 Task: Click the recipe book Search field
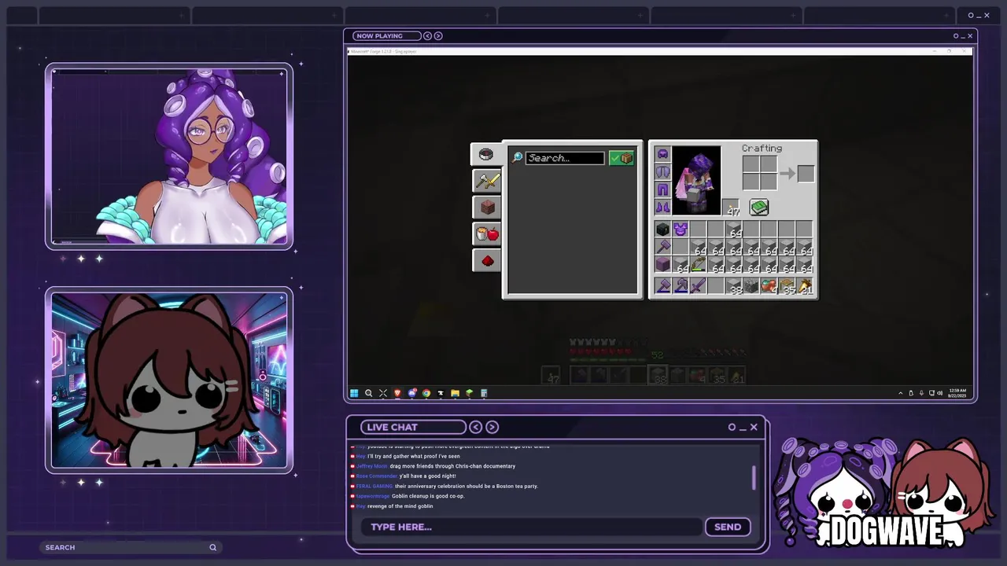(565, 158)
